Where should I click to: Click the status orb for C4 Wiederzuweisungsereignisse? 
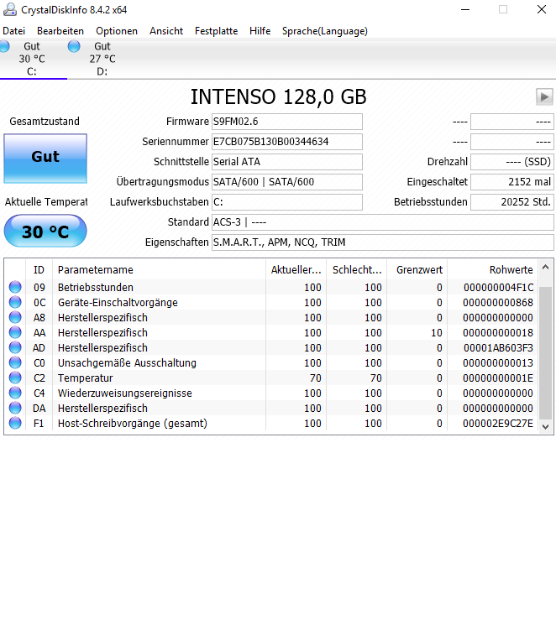click(15, 393)
